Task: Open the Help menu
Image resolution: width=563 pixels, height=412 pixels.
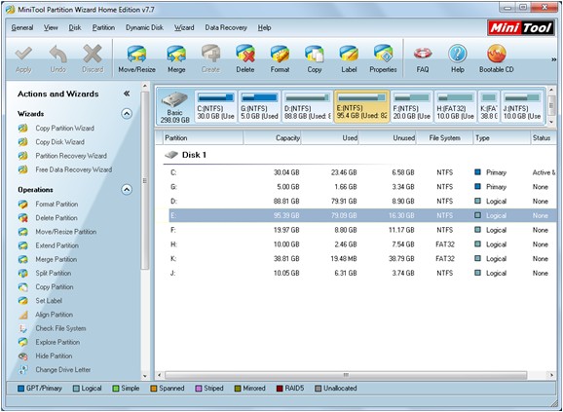Action: point(264,27)
